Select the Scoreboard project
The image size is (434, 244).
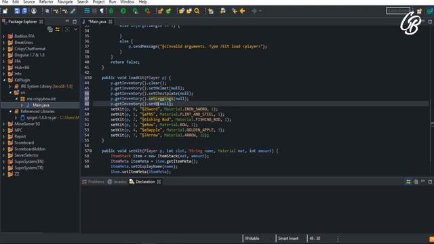[24, 143]
